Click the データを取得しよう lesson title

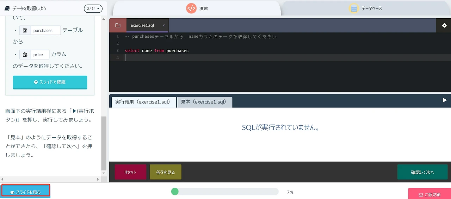(29, 8)
